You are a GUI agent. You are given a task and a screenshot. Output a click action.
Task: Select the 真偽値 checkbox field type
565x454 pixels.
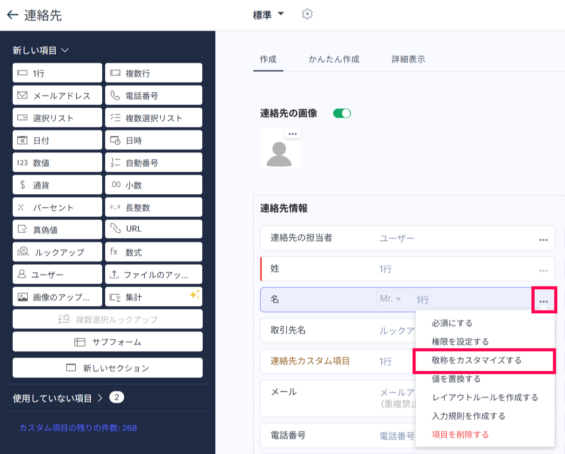click(x=57, y=230)
